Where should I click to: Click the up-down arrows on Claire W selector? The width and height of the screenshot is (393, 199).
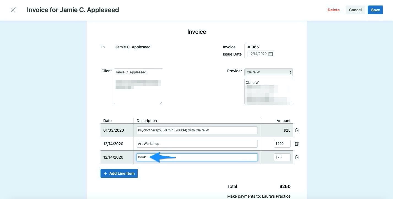(x=290, y=72)
